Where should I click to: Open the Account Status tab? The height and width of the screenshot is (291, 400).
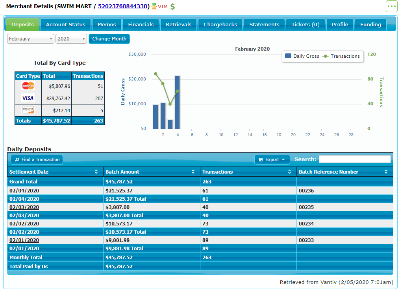(65, 25)
